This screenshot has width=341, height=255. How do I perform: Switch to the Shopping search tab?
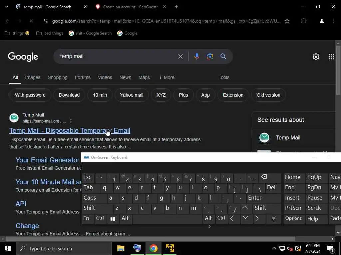tap(57, 77)
